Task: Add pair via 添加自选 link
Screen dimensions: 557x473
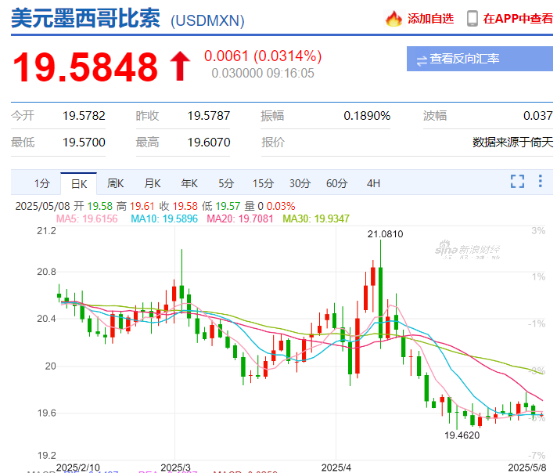Action: click(430, 19)
